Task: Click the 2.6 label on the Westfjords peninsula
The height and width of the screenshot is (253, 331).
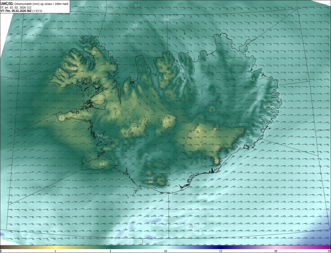Action: [x=74, y=69]
